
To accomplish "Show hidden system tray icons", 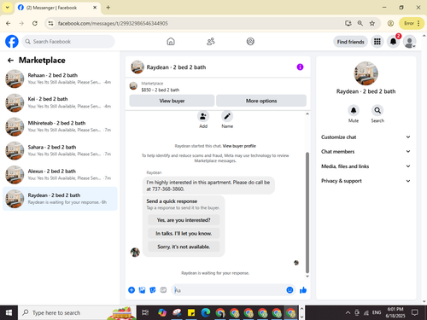I will point(348,312).
